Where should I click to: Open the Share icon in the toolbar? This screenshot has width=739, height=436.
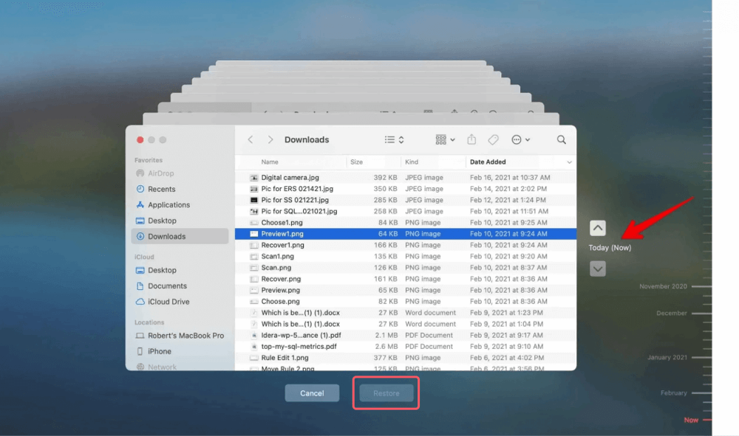pyautogui.click(x=472, y=139)
